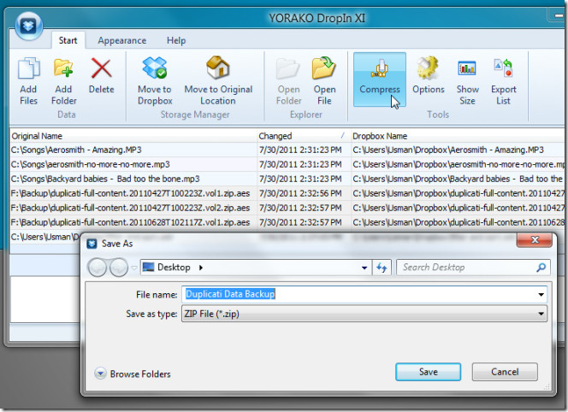
Task: Click the search magnifier in Search Desktop
Action: tap(541, 268)
